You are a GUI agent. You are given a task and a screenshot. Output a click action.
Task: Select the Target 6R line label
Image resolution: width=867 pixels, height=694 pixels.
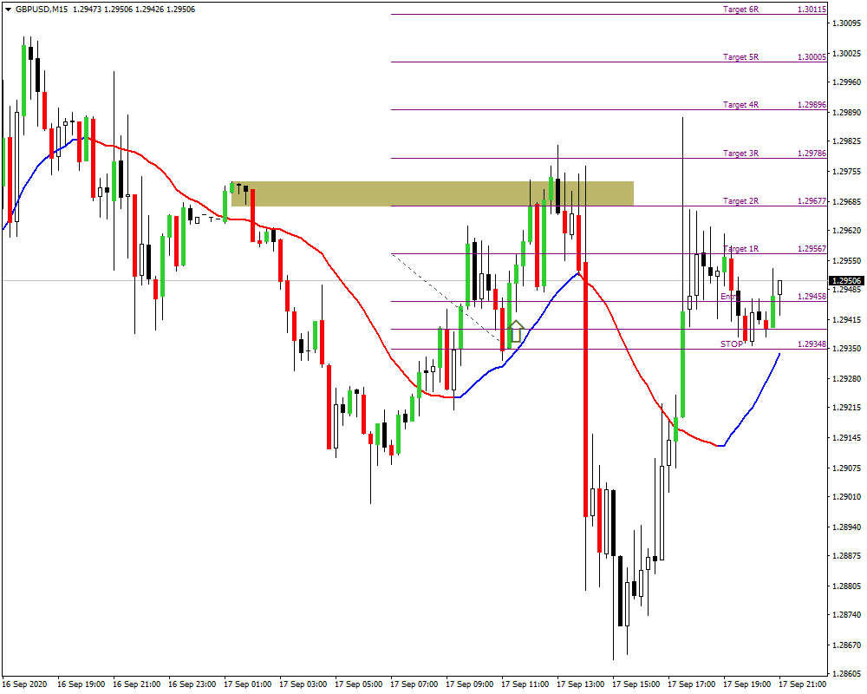coord(741,10)
